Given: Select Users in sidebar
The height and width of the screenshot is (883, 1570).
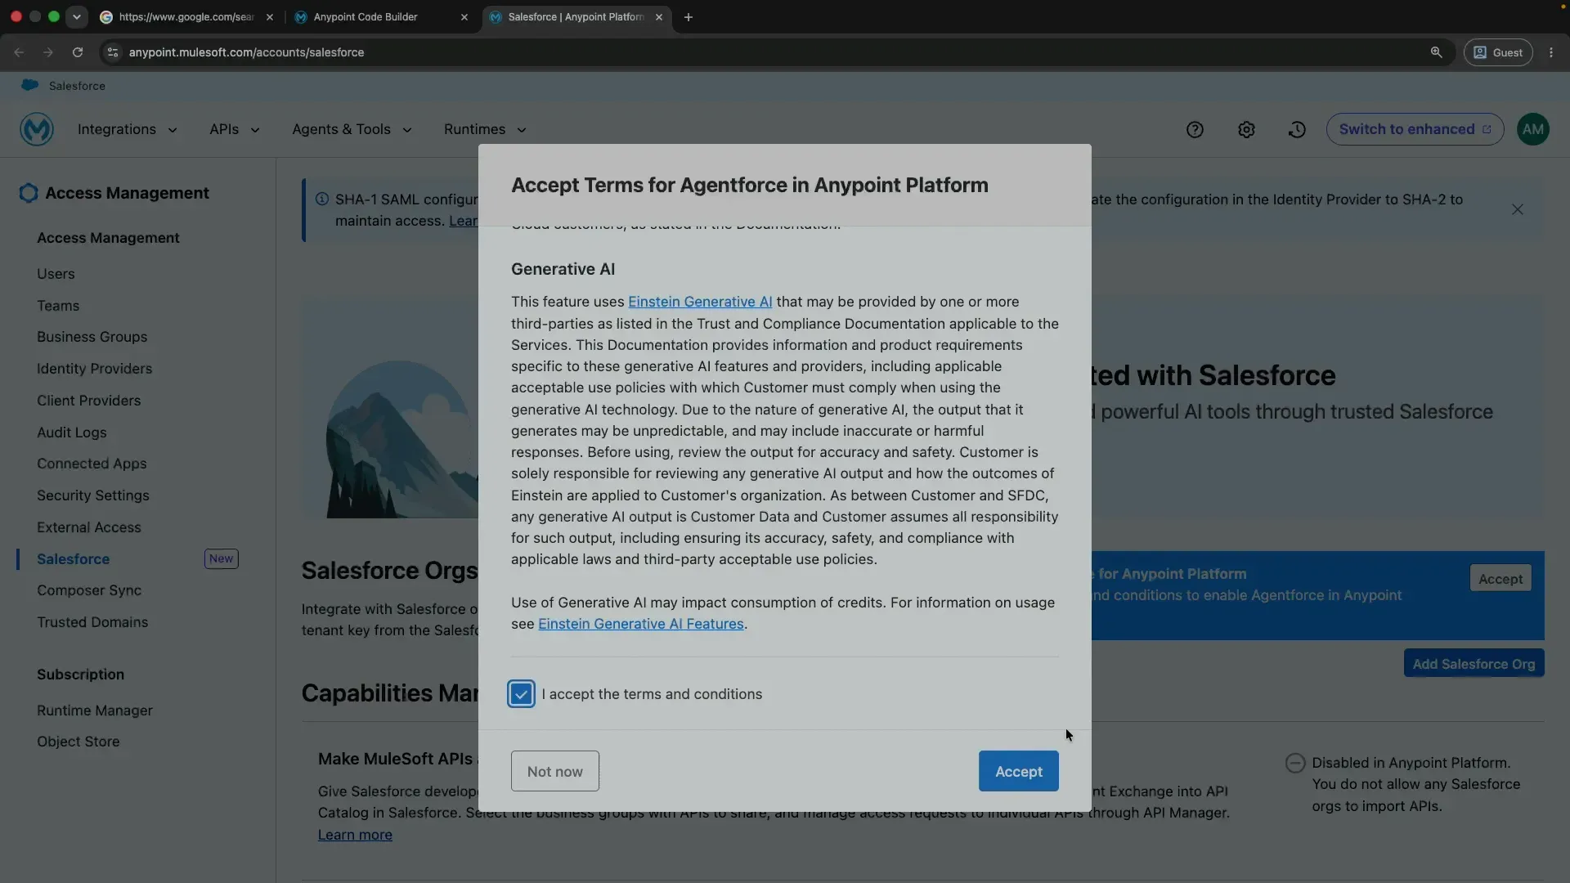Looking at the screenshot, I should click(x=56, y=274).
